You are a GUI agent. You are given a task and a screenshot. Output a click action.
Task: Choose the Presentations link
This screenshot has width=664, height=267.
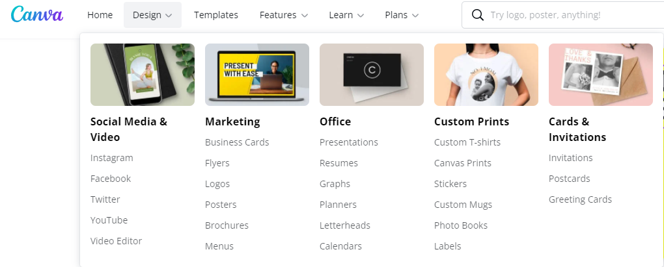click(x=349, y=142)
